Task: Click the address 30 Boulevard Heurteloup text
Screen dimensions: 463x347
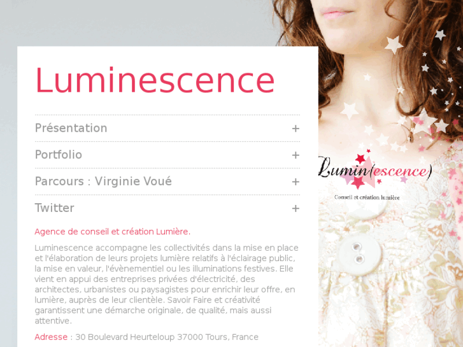Action: [167, 337]
